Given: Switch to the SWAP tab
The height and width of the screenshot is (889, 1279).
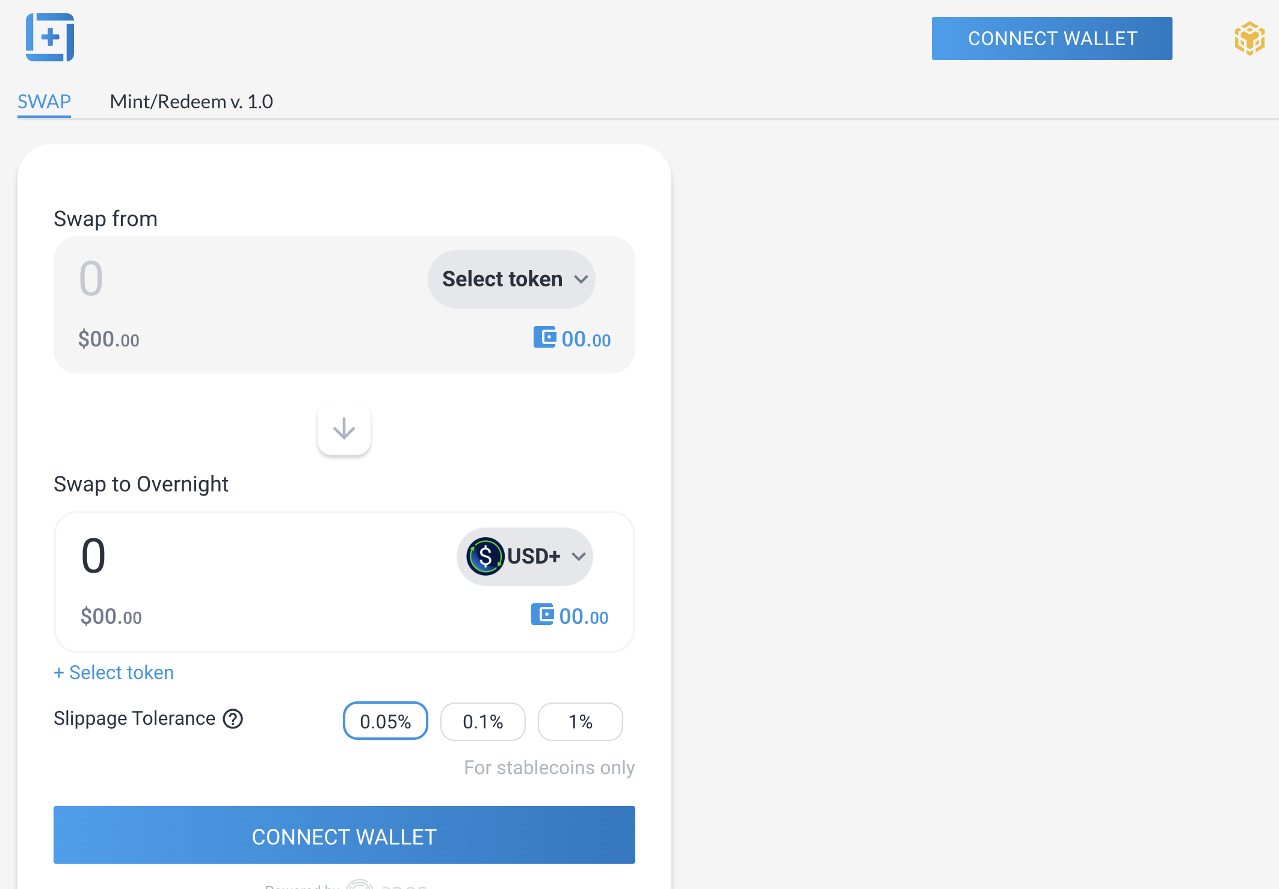Looking at the screenshot, I should (x=45, y=102).
